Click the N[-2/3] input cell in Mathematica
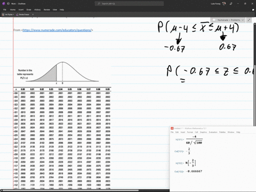This screenshot has width=256, height=192. coord(191,163)
